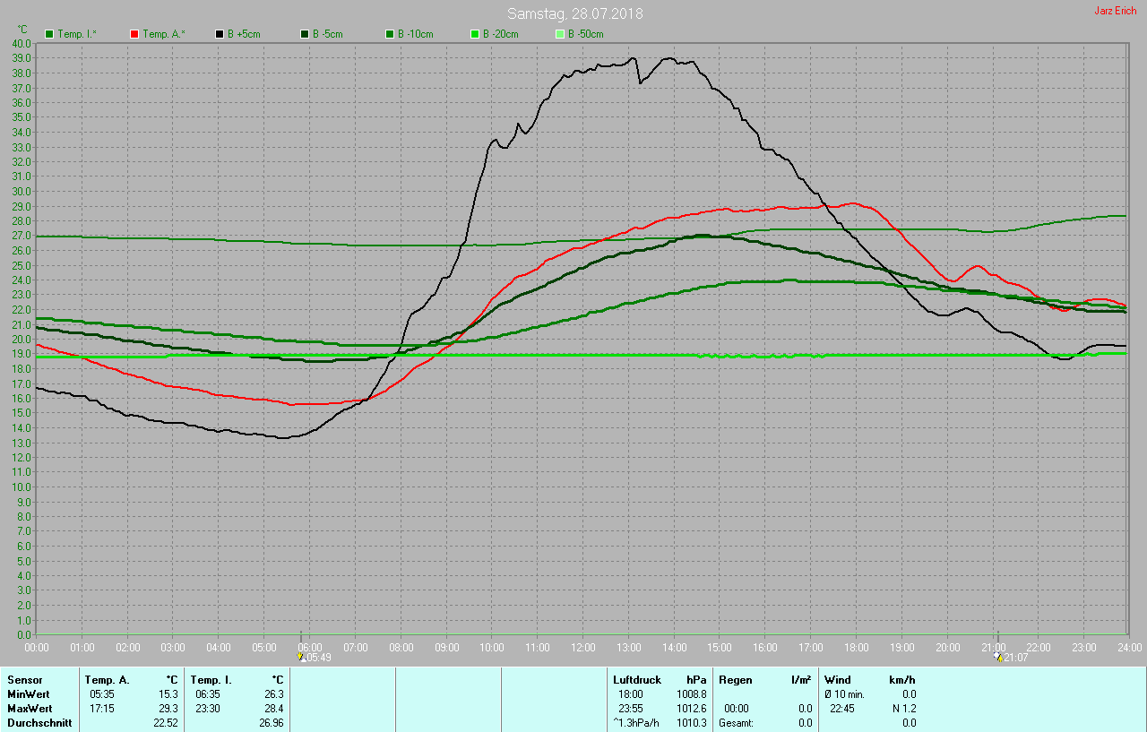Click the B -10cm legend color box

click(390, 34)
